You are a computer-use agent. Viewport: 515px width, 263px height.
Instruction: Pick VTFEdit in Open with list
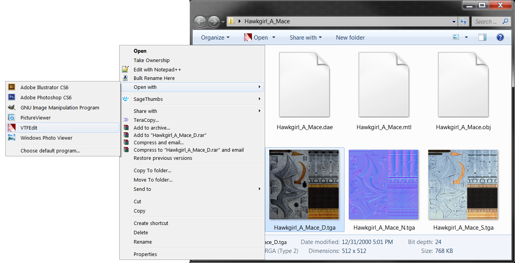pyautogui.click(x=63, y=128)
